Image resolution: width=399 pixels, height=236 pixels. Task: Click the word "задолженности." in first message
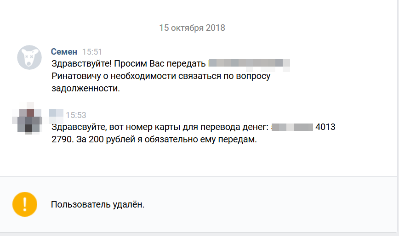tap(85, 89)
